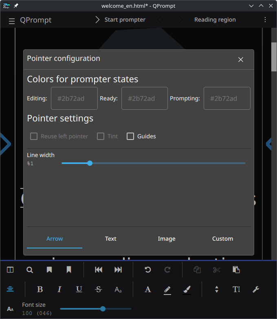The width and height of the screenshot is (277, 319).
Task: Switch to the Text pointer tab
Action: (x=110, y=239)
